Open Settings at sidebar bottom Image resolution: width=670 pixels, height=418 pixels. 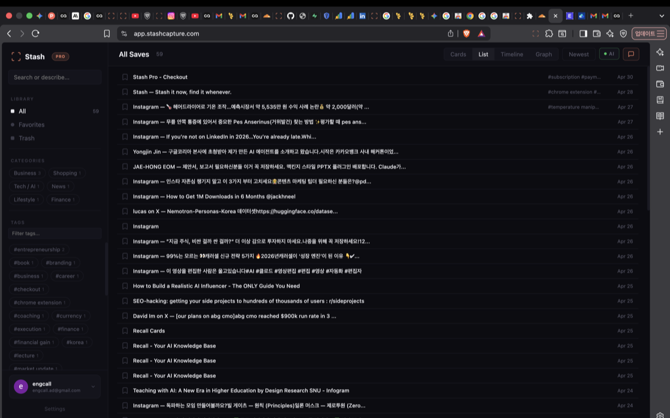(x=54, y=409)
